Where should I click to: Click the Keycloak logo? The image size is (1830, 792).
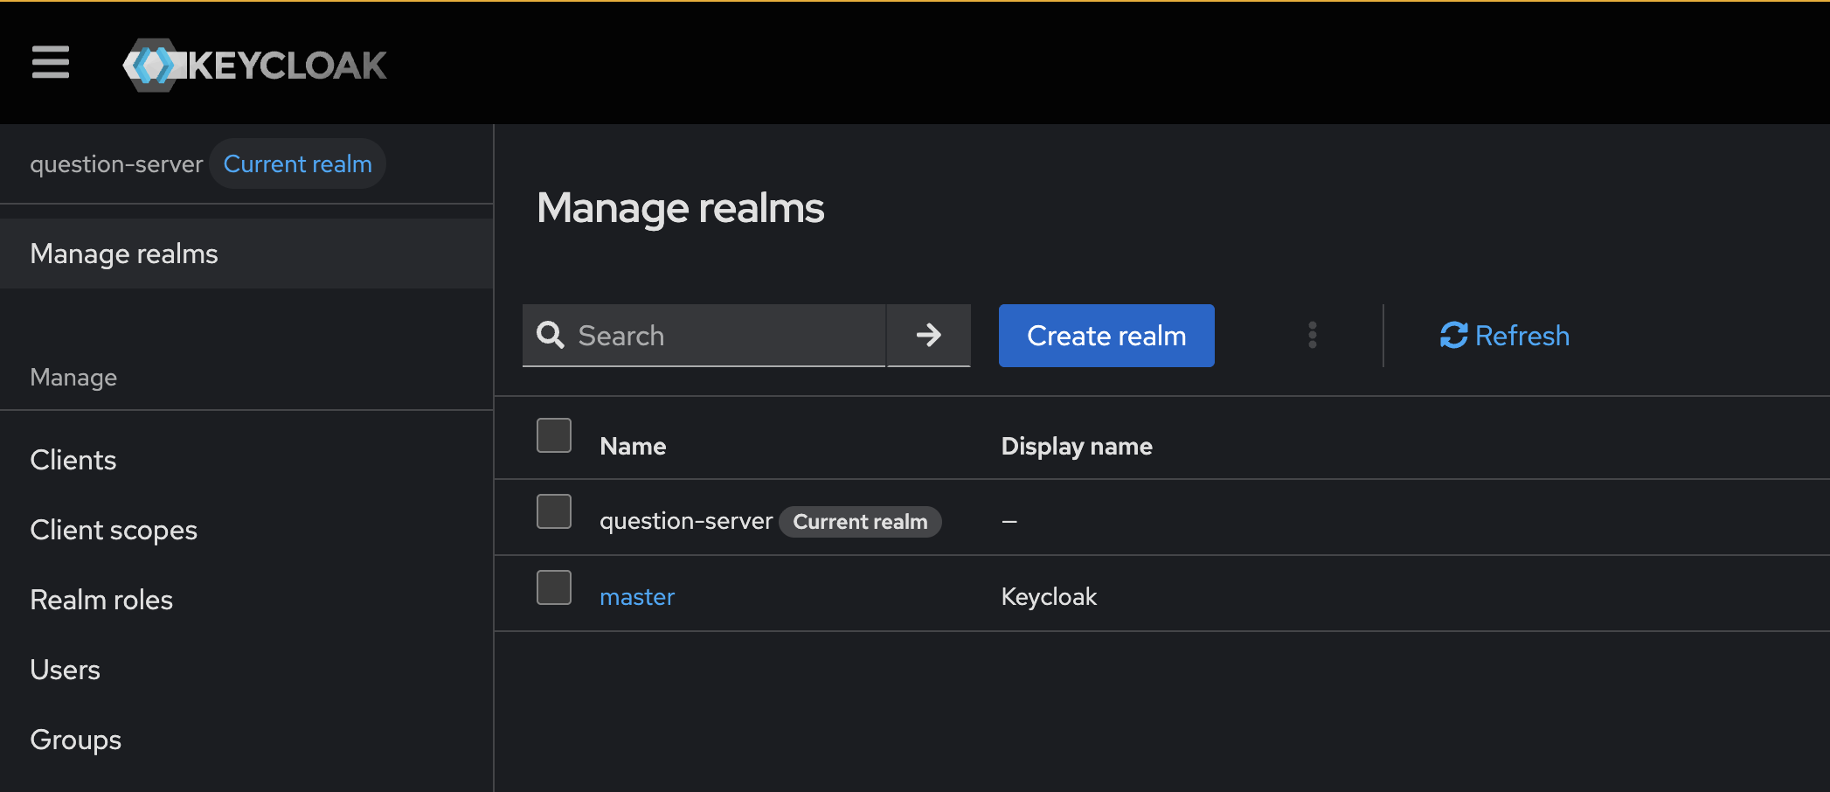(x=255, y=65)
